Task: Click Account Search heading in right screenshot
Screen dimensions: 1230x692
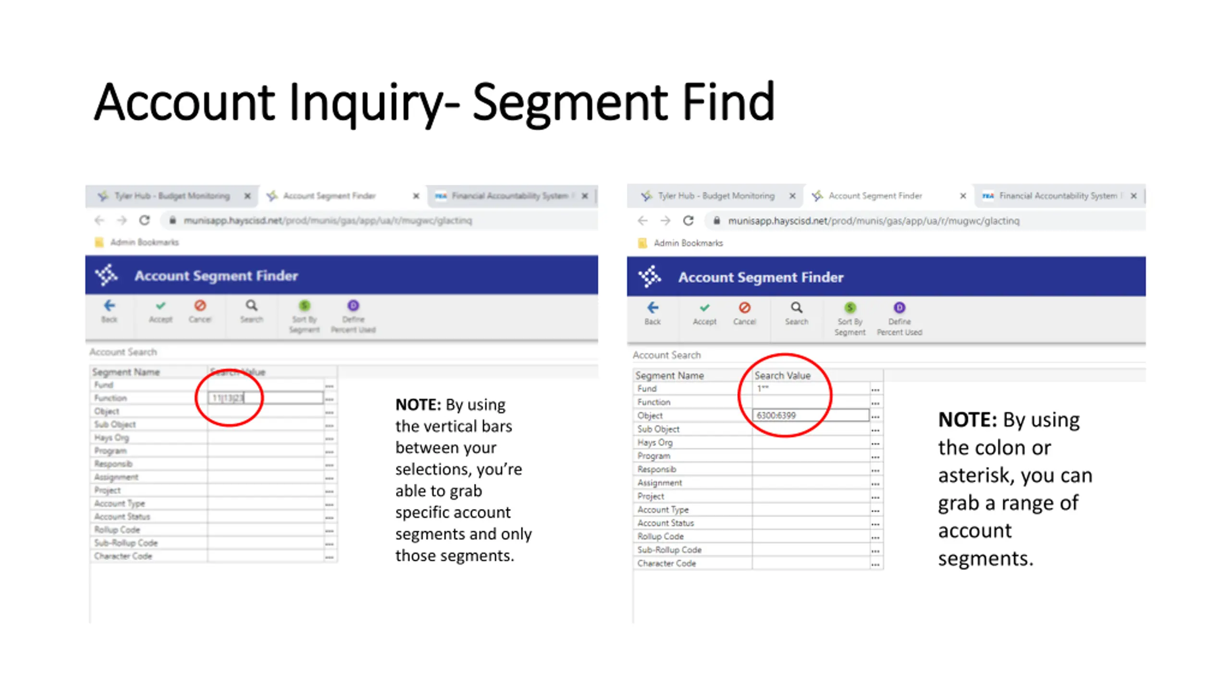Action: (666, 355)
